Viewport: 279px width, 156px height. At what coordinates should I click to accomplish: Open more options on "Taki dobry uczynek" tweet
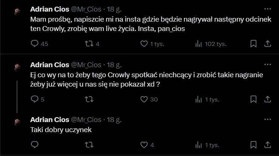pyautogui.click(x=267, y=119)
